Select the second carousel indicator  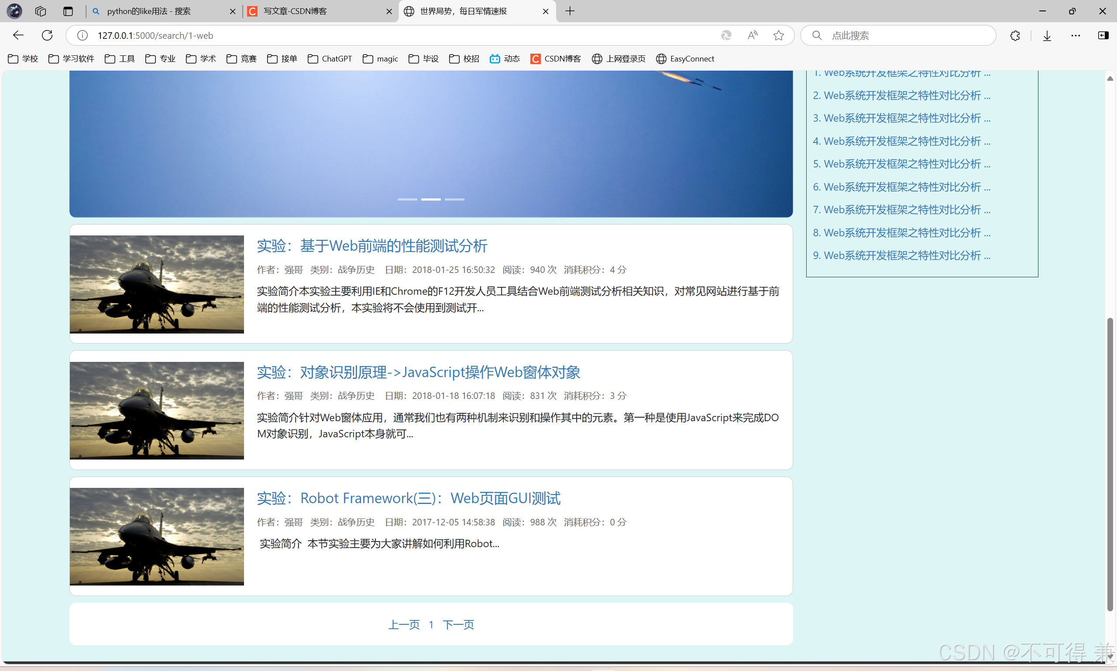point(431,199)
